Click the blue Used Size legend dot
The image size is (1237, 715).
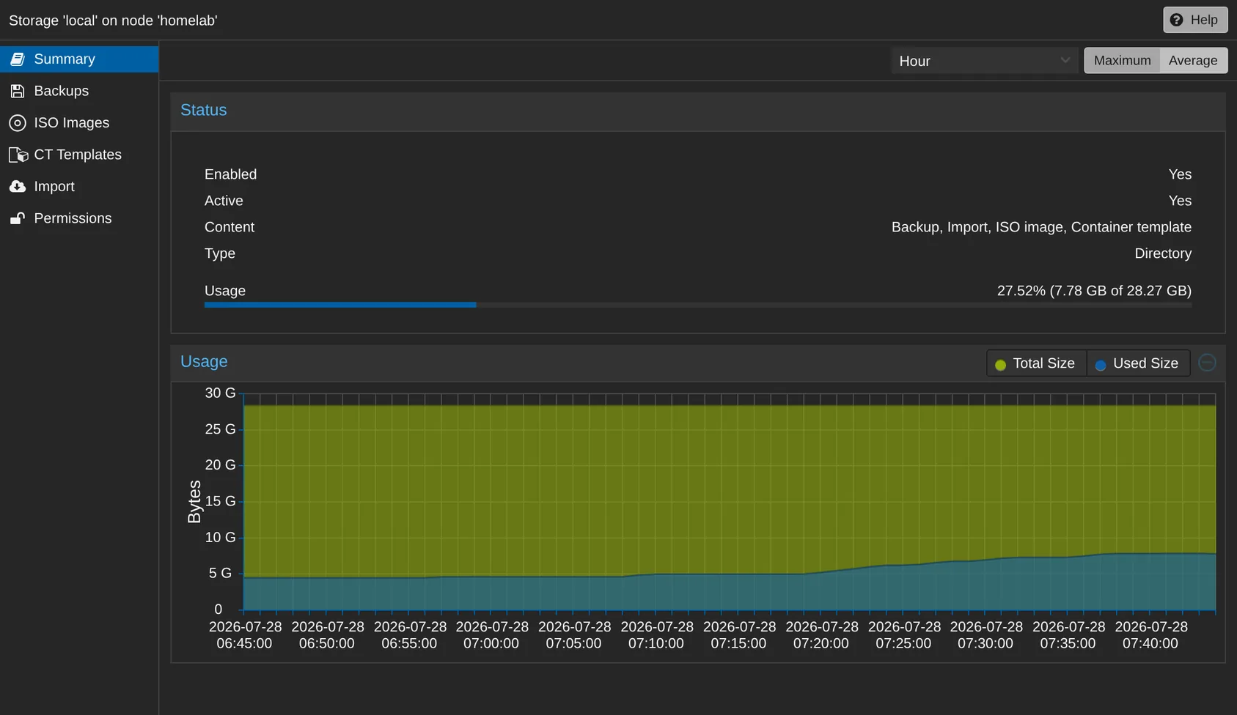point(1101,365)
